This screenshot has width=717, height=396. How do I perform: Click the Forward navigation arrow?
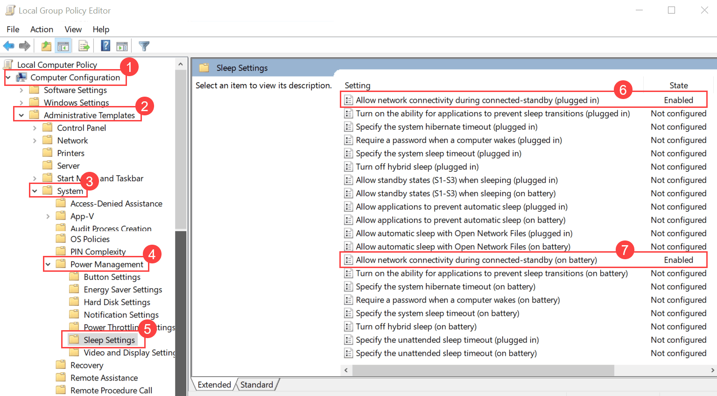click(24, 45)
